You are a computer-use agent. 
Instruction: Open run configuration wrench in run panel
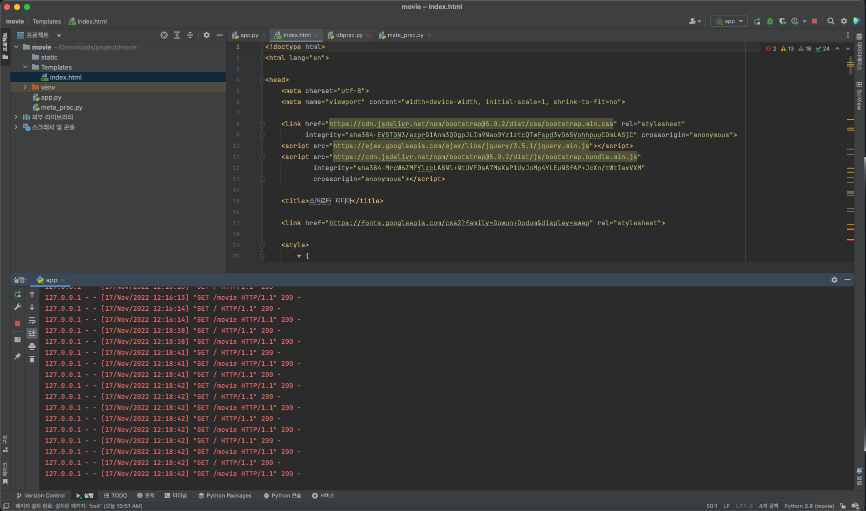click(x=18, y=307)
